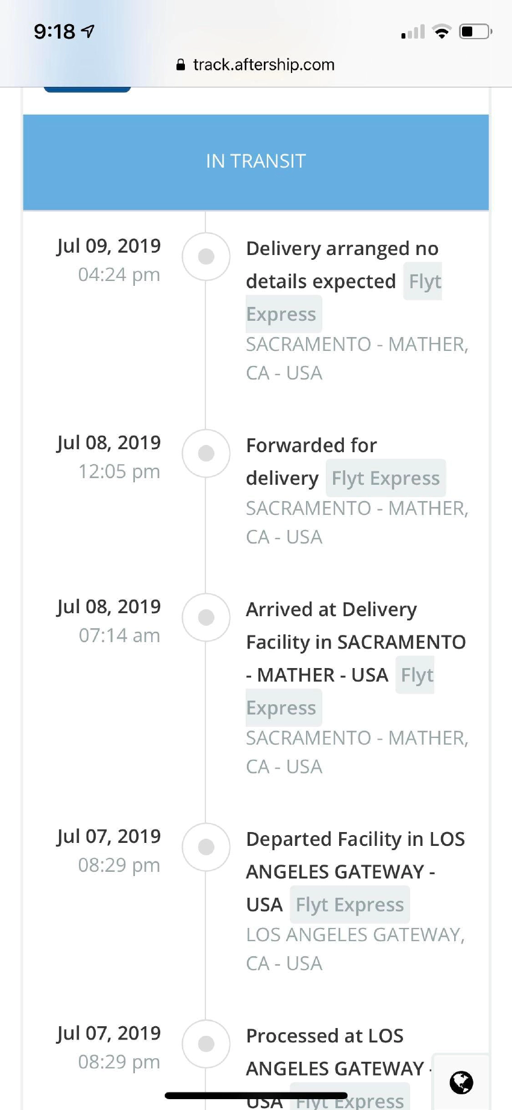
Task: Tap the partially hidden blue button at top
Action: click(x=87, y=89)
